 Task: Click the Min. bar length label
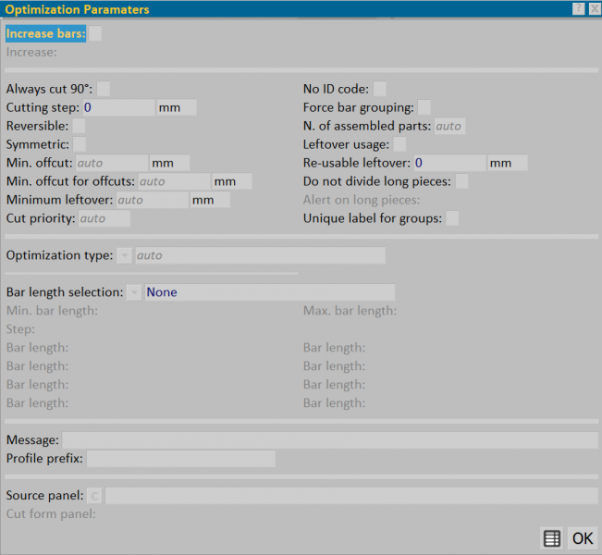click(52, 311)
